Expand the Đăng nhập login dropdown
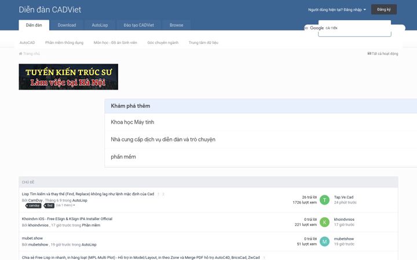The width and height of the screenshot is (417, 260). point(337,10)
